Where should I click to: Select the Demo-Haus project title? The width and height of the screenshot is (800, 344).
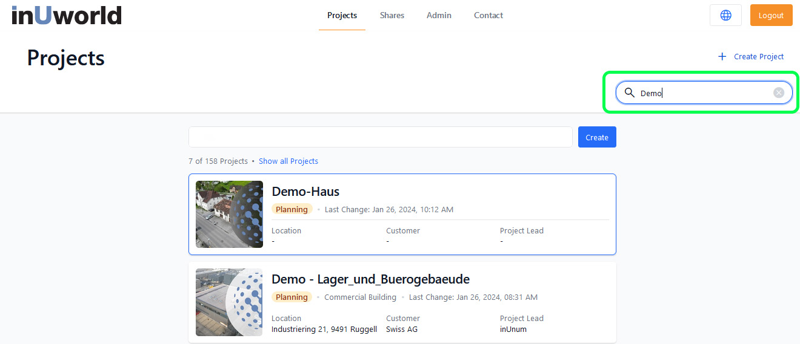click(305, 192)
